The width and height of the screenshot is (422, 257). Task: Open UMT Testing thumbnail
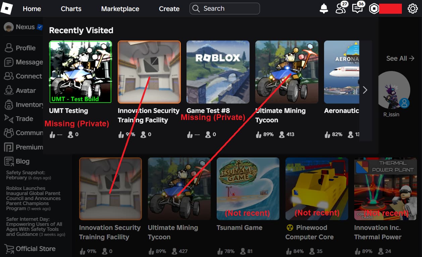[x=80, y=72]
